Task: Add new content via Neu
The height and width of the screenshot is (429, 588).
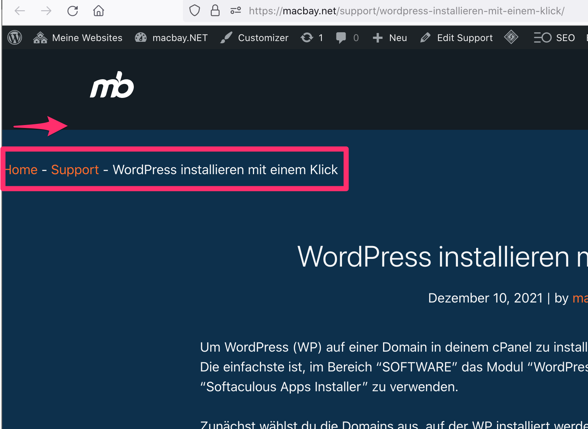Action: point(390,38)
